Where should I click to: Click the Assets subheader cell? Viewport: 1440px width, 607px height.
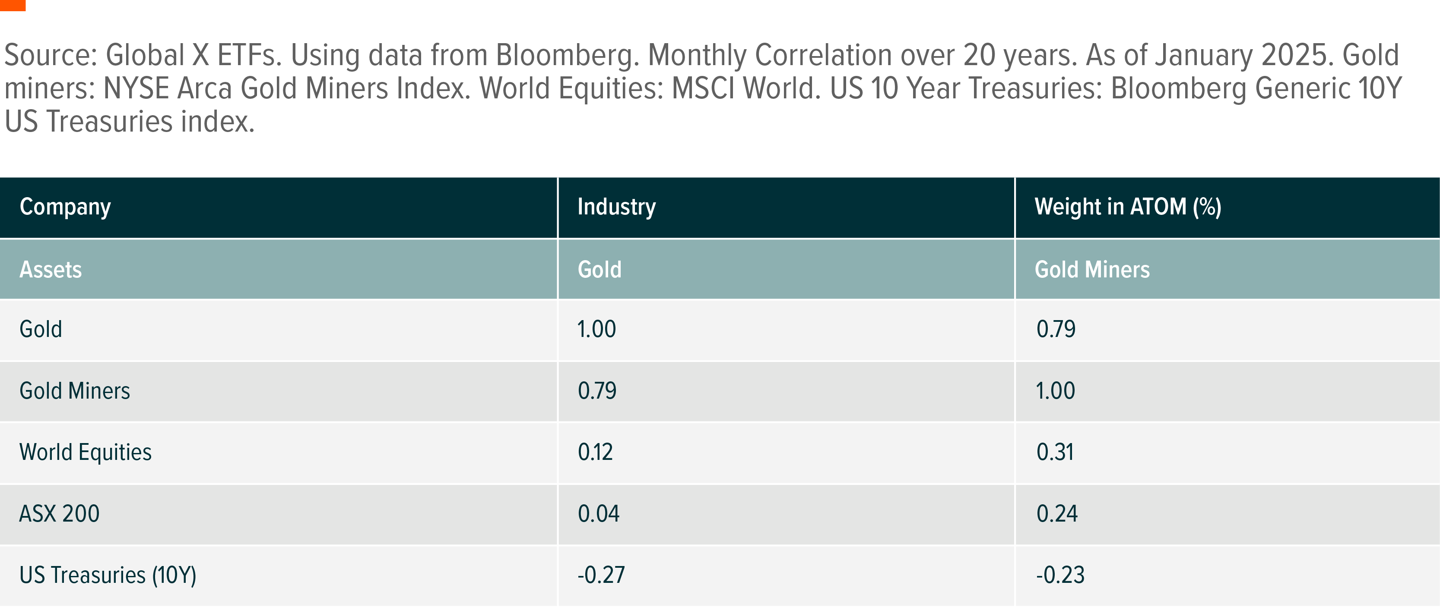[x=50, y=270]
